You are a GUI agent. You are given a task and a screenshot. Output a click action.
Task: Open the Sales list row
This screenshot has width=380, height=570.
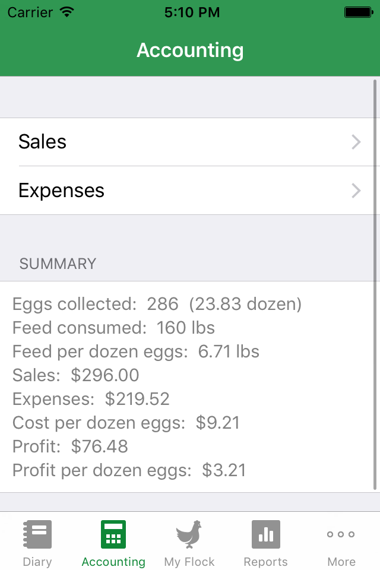pos(178,142)
